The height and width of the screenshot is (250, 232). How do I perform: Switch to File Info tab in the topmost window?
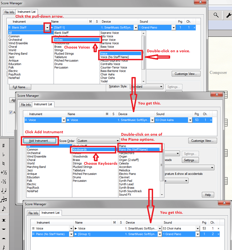[9, 12]
